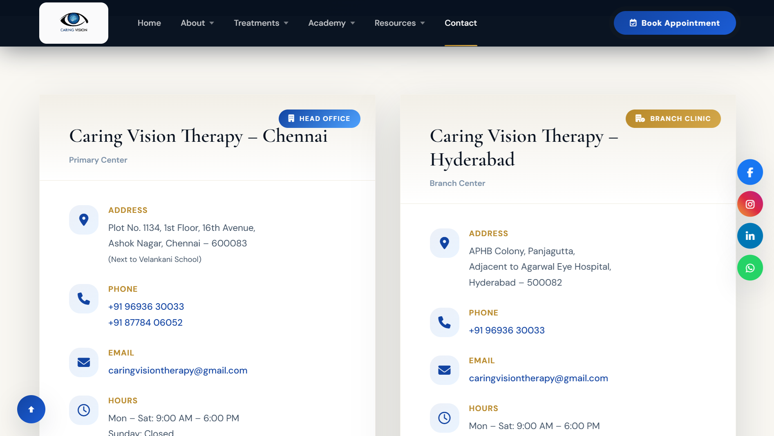Open Instagram via the floating social icon
The height and width of the screenshot is (436, 774).
pos(750,203)
